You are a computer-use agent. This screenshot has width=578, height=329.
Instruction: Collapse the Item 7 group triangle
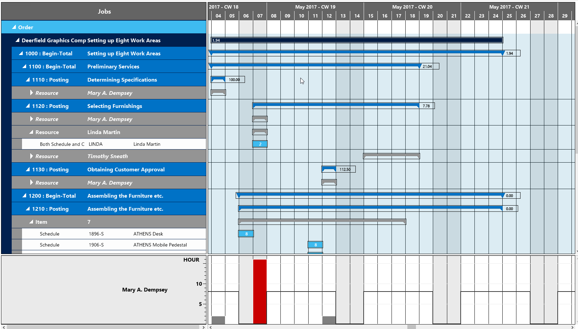click(x=31, y=222)
